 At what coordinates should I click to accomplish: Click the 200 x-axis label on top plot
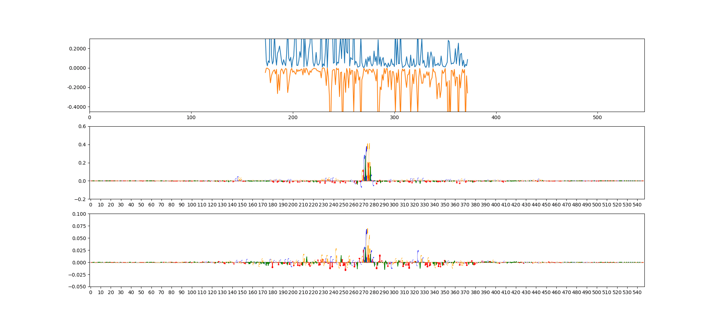(x=293, y=117)
